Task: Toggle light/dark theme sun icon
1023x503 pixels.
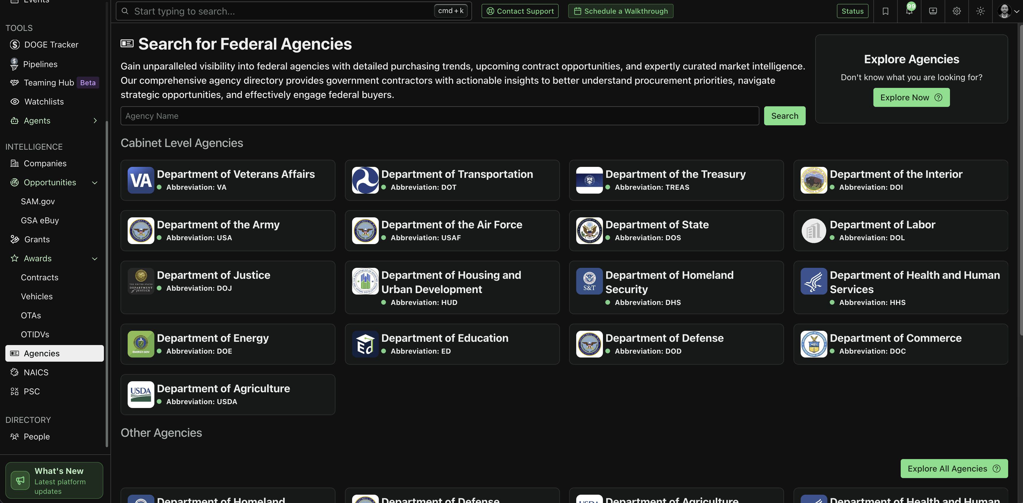Action: 981,11
